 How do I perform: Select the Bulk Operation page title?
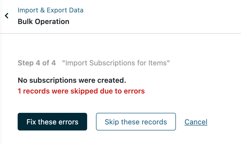tap(43, 22)
